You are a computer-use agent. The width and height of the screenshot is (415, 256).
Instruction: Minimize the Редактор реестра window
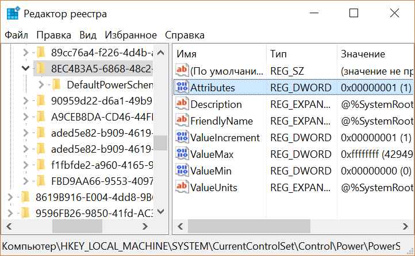(x=314, y=13)
